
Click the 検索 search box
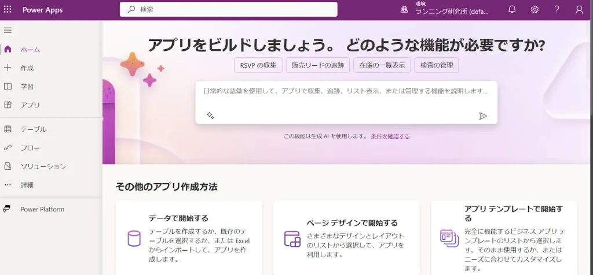[228, 9]
